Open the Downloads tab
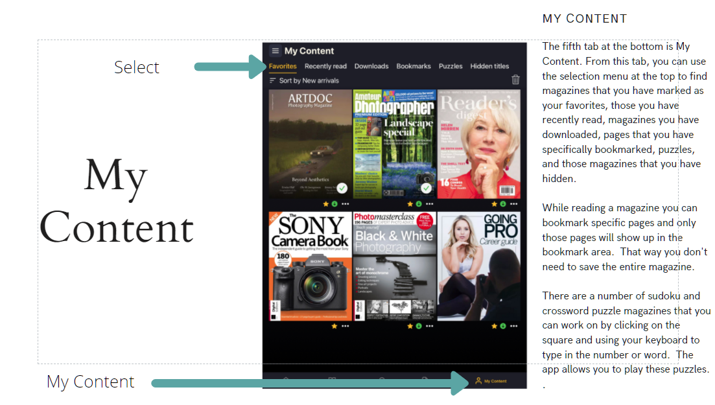Image resolution: width=715 pixels, height=405 pixels. click(371, 66)
